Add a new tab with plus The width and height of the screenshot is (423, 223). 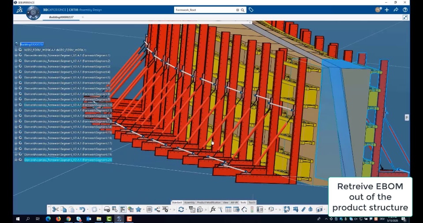click(x=83, y=17)
